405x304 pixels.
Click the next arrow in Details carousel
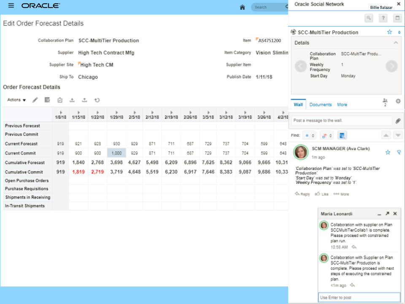tap(391, 66)
